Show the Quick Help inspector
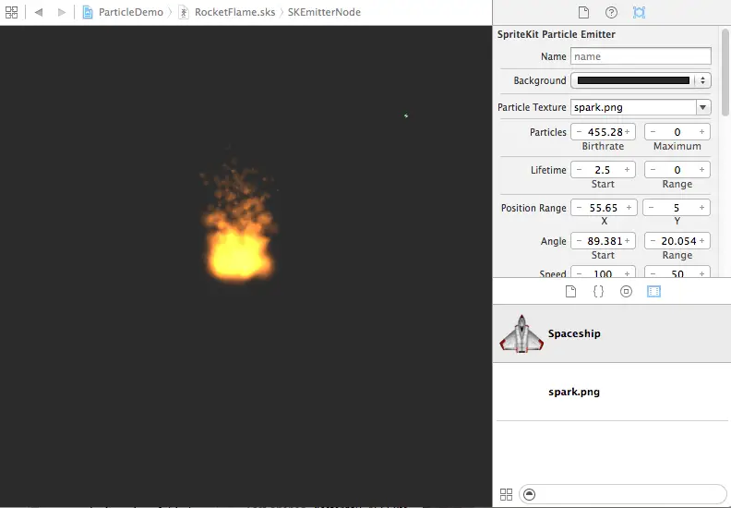This screenshot has width=731, height=508. tap(611, 12)
